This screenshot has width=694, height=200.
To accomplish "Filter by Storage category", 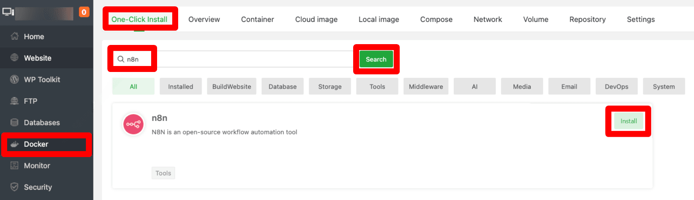I will [330, 86].
